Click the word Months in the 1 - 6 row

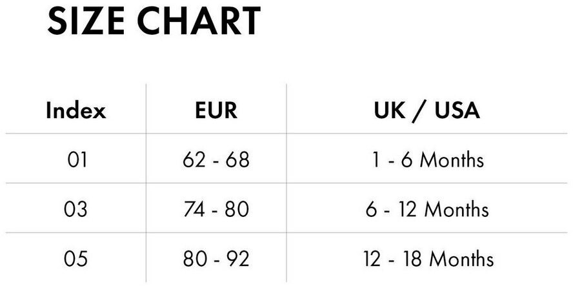(452, 159)
